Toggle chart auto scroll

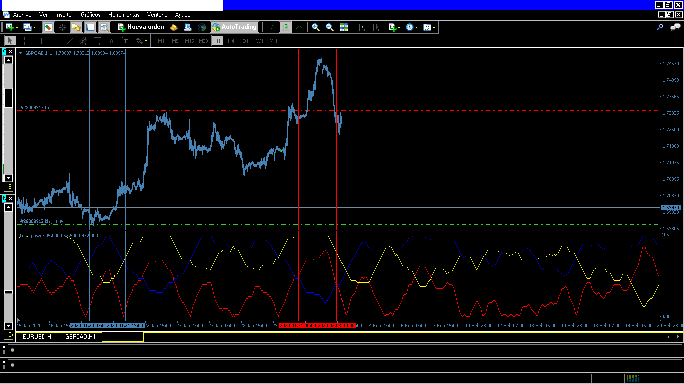pyautogui.click(x=362, y=27)
